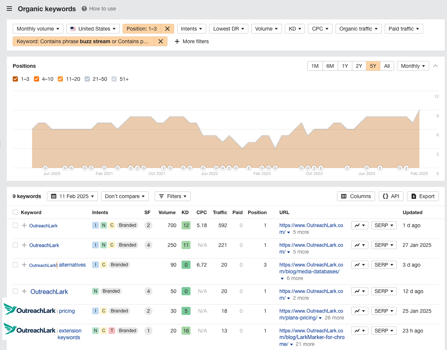Screen dimensions: 447x350
Task: Open the plans-pricing URL link
Action: pyautogui.click(x=311, y=314)
